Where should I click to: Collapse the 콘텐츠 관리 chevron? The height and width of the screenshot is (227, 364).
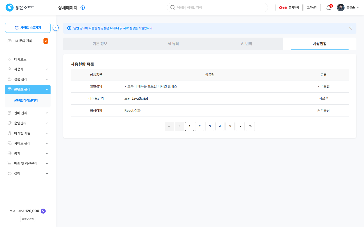[x=47, y=89]
